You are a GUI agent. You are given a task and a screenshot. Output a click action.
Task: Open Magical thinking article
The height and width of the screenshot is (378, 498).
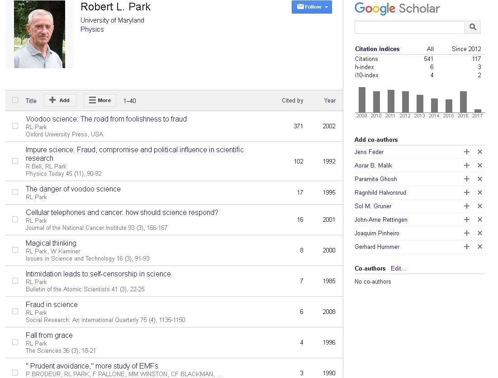51,243
